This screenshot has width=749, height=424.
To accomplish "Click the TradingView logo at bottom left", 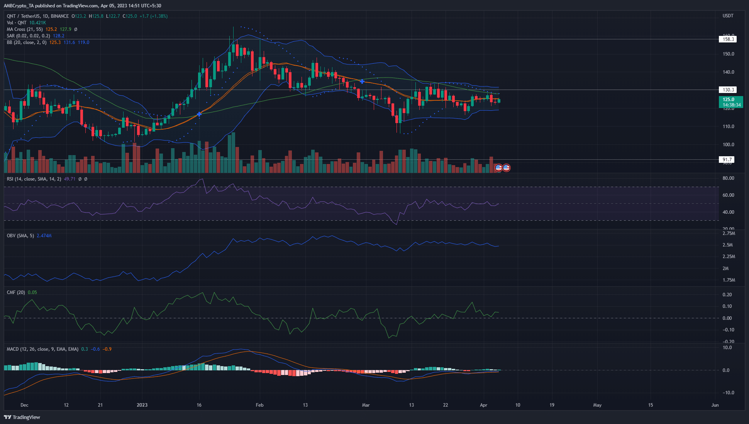I will (22, 417).
